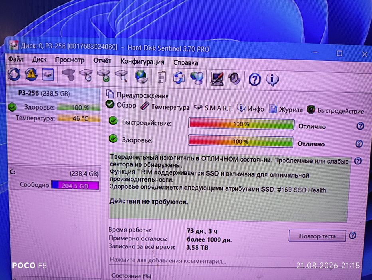Click help icon next to Здоровье bar
The height and width of the screenshot is (280, 372).
359,144
